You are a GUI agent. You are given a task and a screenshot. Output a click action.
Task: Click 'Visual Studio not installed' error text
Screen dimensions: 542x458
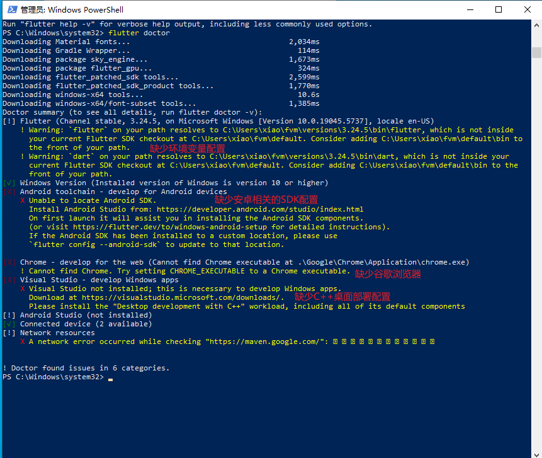[x=88, y=289]
